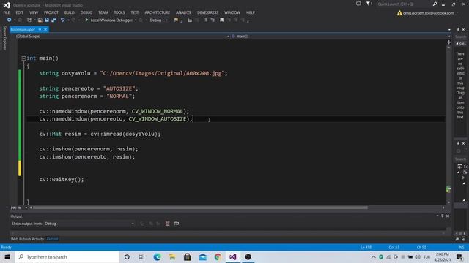
Task: Click signed-in account email link
Action: (x=428, y=13)
